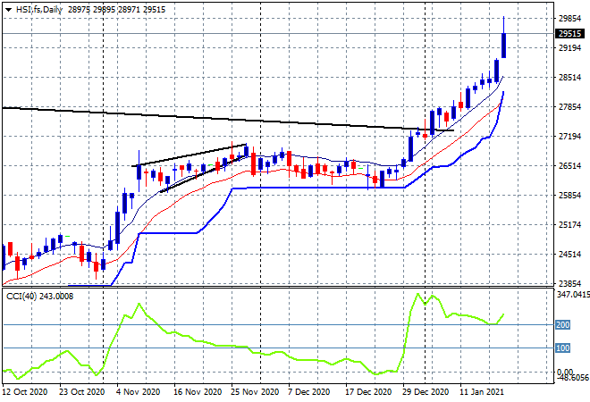This screenshot has width=590, height=402.
Task: Click the 24514 price axis label
Action: (569, 255)
